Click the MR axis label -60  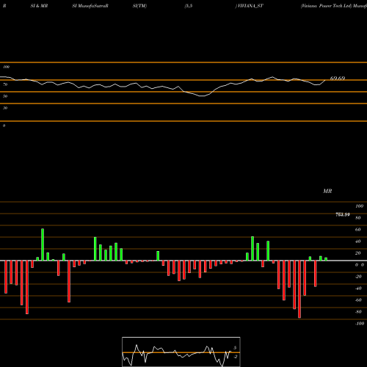358,300
